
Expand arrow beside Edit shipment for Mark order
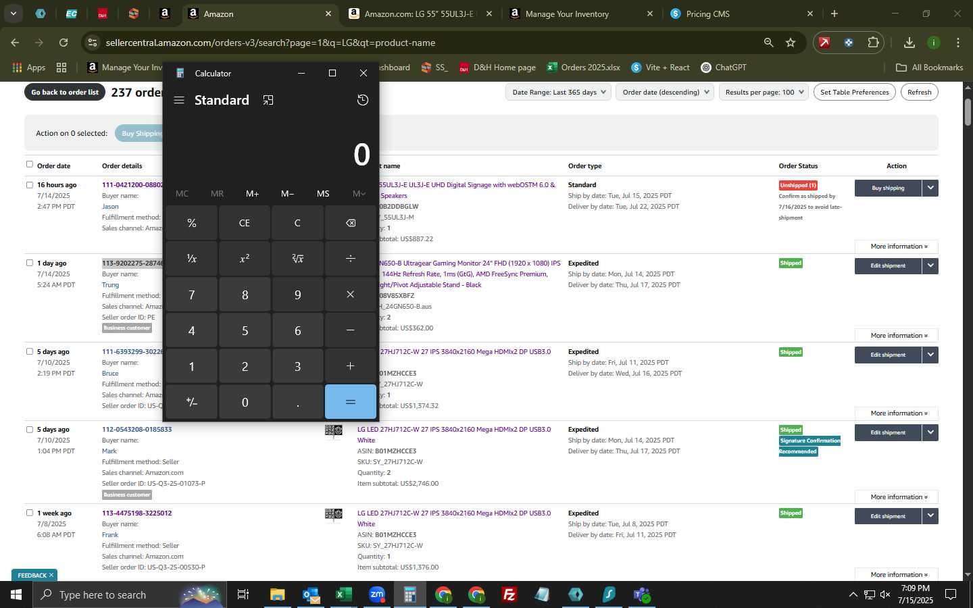[930, 432]
